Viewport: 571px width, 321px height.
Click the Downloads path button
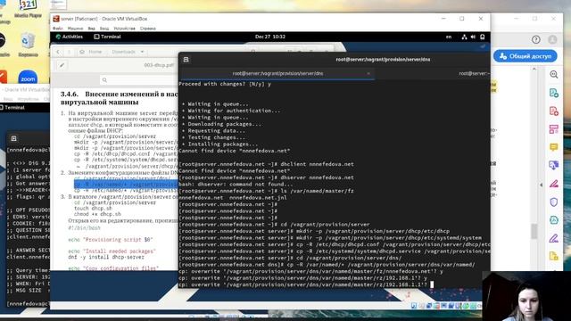[x=123, y=52]
